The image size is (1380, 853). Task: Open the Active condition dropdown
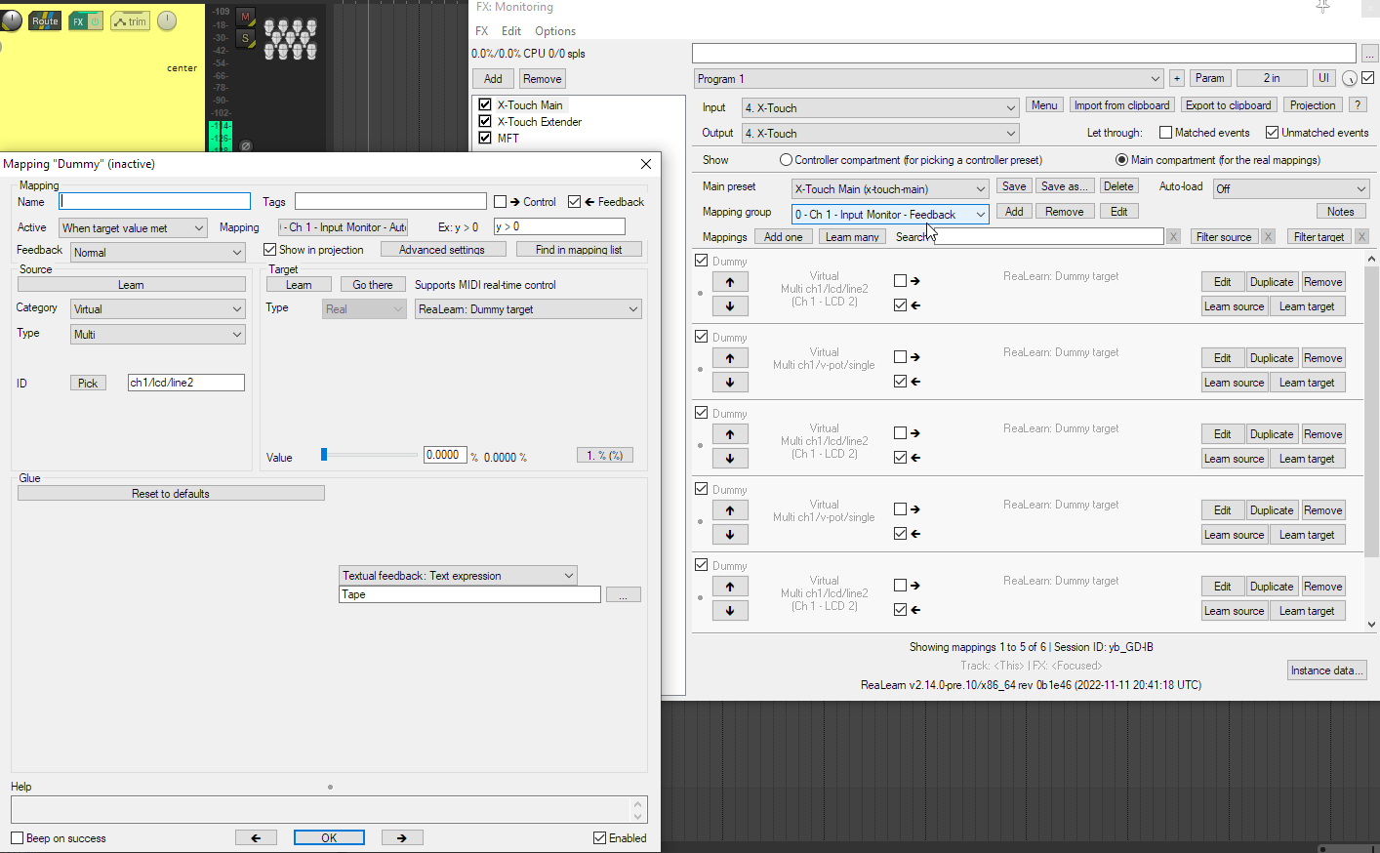click(x=133, y=227)
